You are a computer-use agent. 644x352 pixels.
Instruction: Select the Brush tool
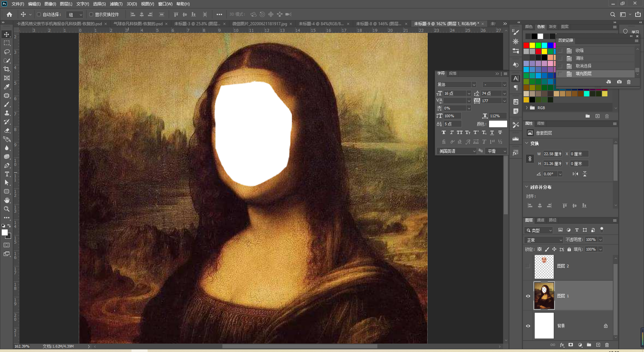pos(7,104)
